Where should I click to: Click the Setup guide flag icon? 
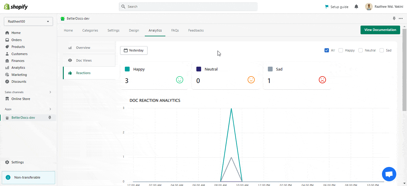click(327, 7)
